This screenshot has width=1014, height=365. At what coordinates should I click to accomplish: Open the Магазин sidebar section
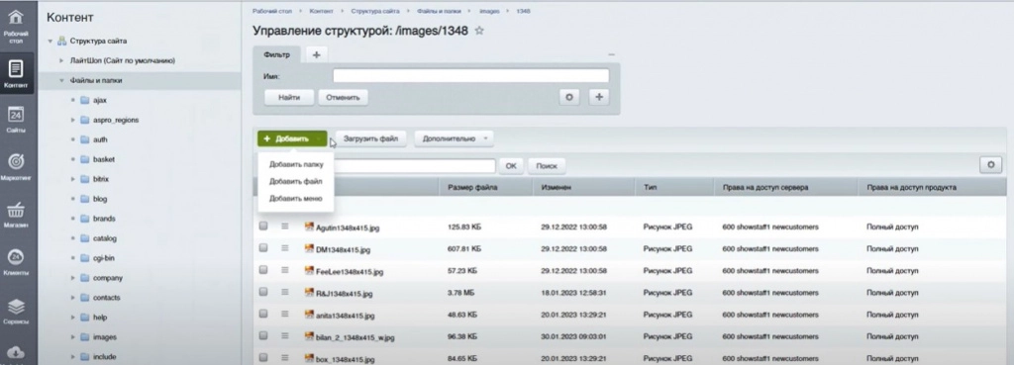click(x=16, y=215)
